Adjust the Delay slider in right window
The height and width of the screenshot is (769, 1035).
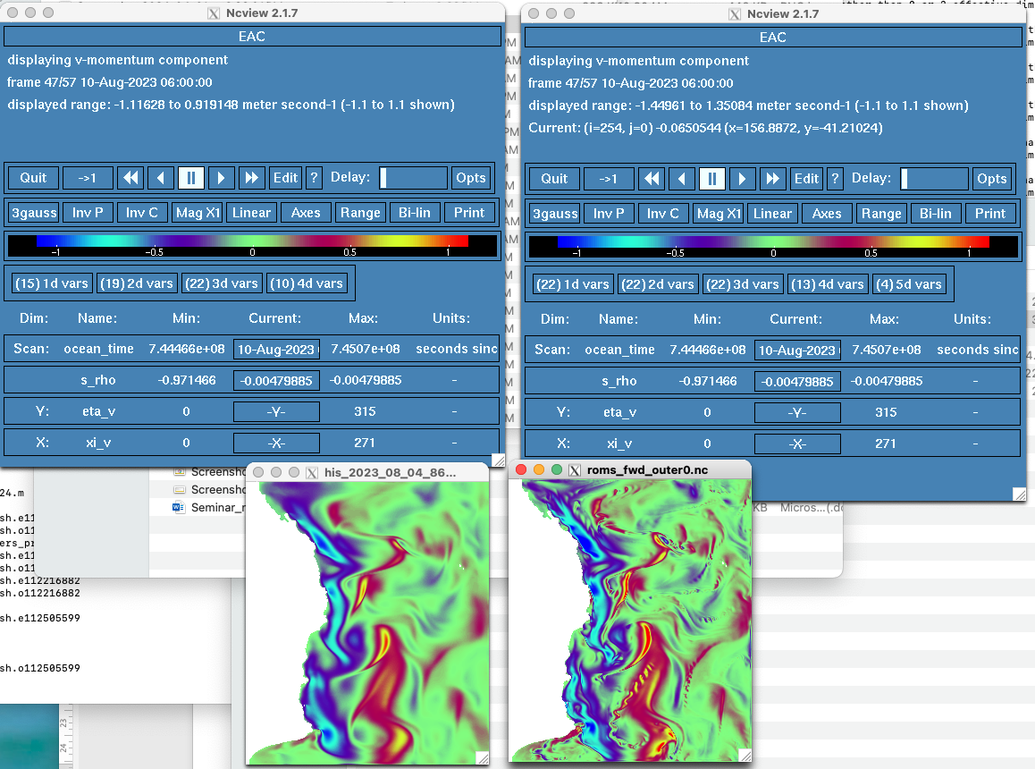[x=934, y=178]
